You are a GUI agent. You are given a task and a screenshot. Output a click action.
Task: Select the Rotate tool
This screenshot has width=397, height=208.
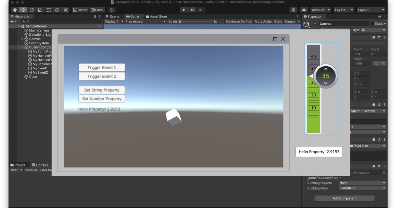[x=31, y=10]
